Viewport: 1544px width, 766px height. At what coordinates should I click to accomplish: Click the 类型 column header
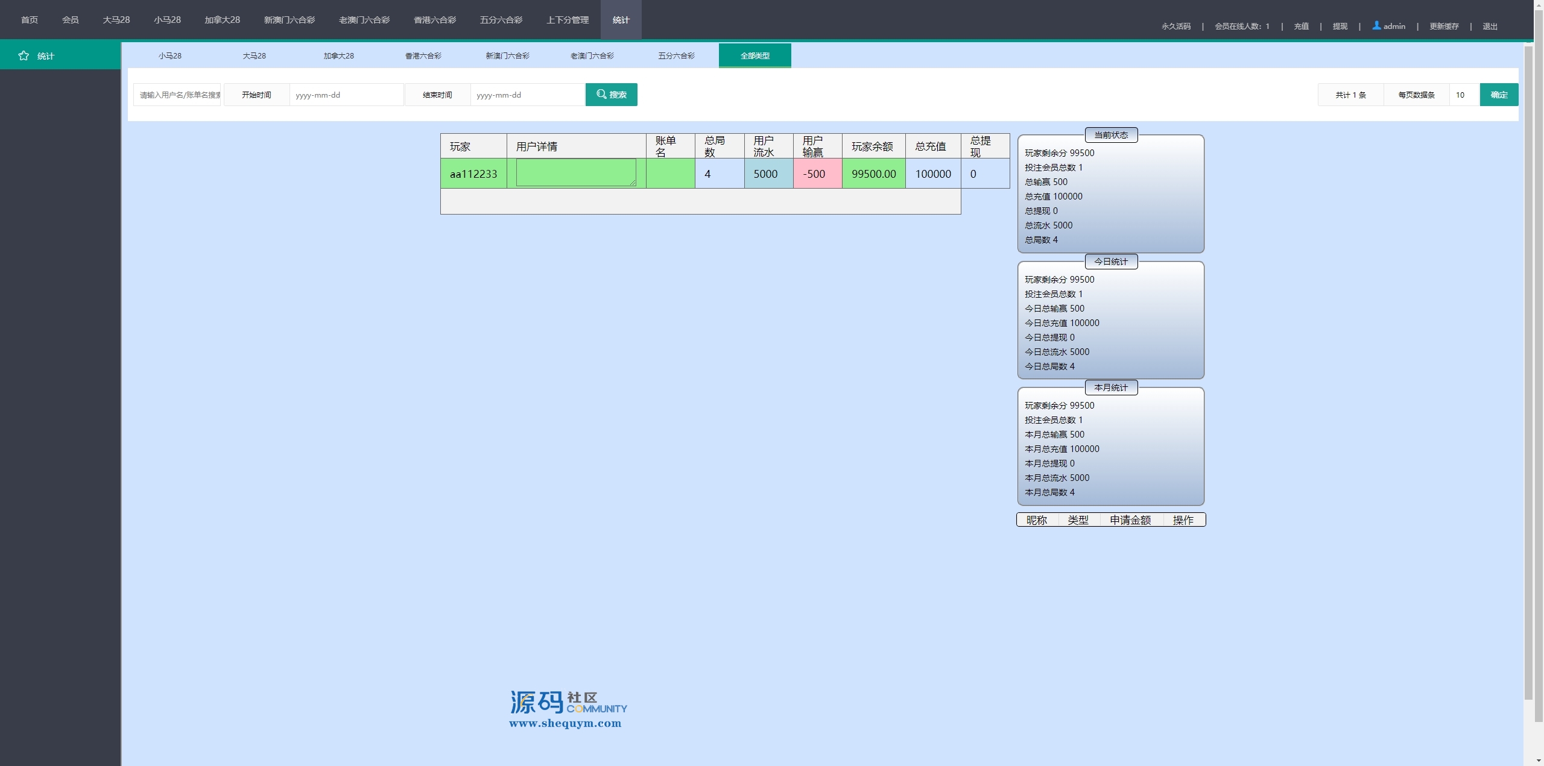1078,520
